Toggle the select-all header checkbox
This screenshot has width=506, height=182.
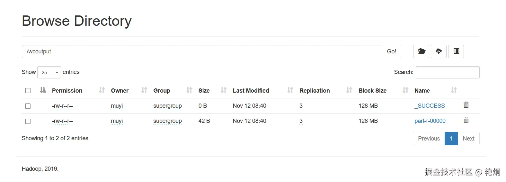click(x=28, y=91)
